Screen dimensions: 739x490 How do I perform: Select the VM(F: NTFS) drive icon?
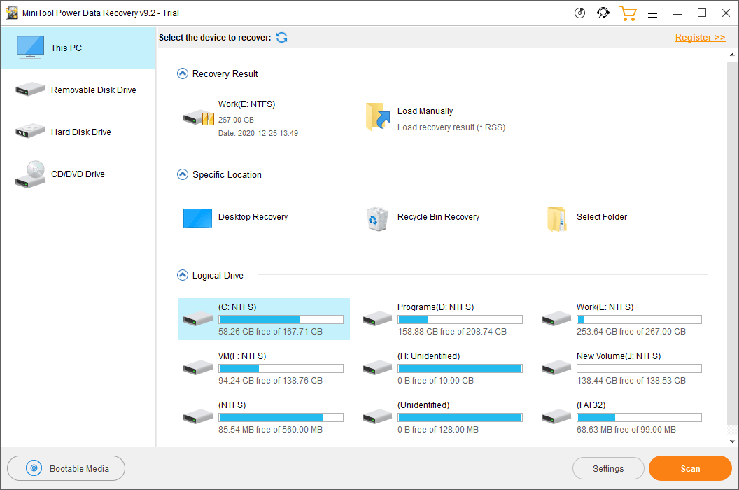(198, 368)
